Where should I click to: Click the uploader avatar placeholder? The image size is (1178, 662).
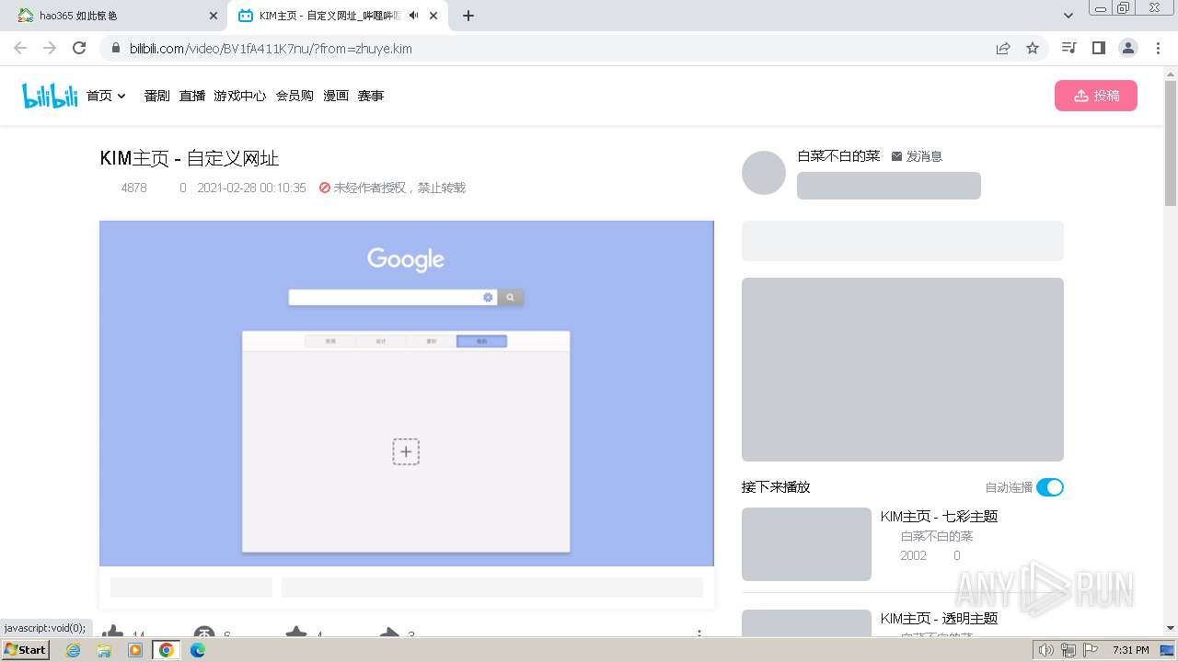[x=764, y=172]
